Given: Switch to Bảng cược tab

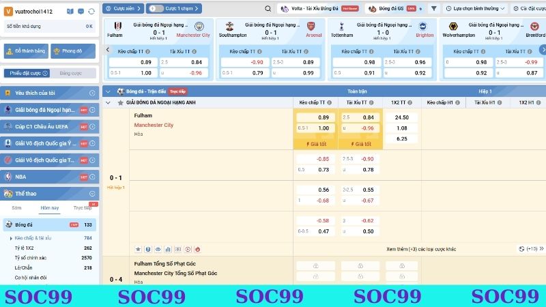Looking at the screenshot, I should point(71,74).
